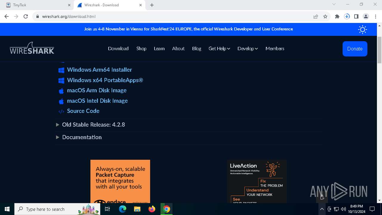This screenshot has height=215, width=382.
Task: Download Windows x64 PortableApps
Action: tap(105, 80)
